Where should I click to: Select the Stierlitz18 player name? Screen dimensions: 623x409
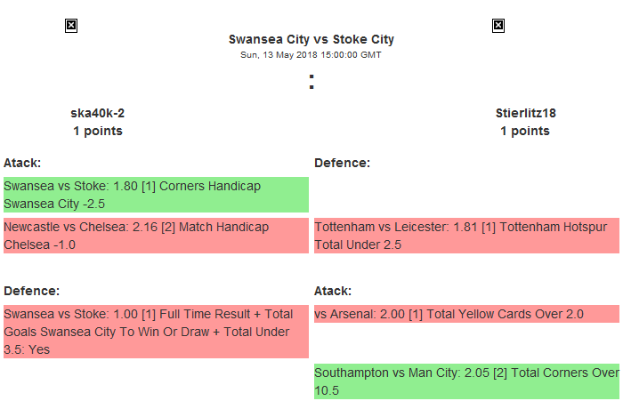pos(524,113)
